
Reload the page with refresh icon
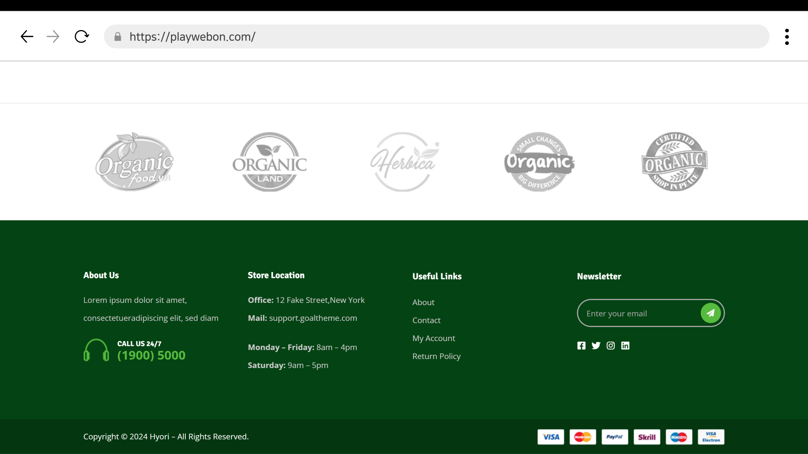click(x=82, y=37)
